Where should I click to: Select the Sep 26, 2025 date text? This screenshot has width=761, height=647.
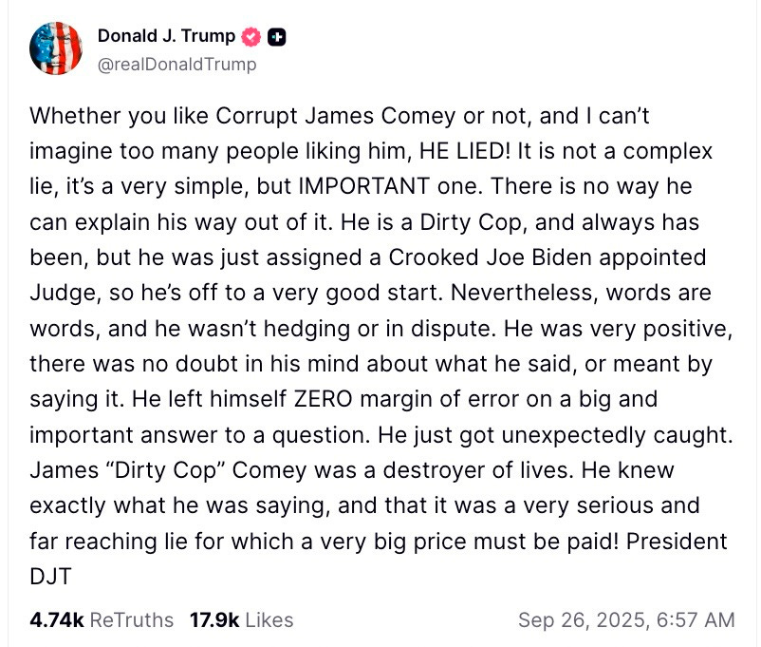(580, 619)
